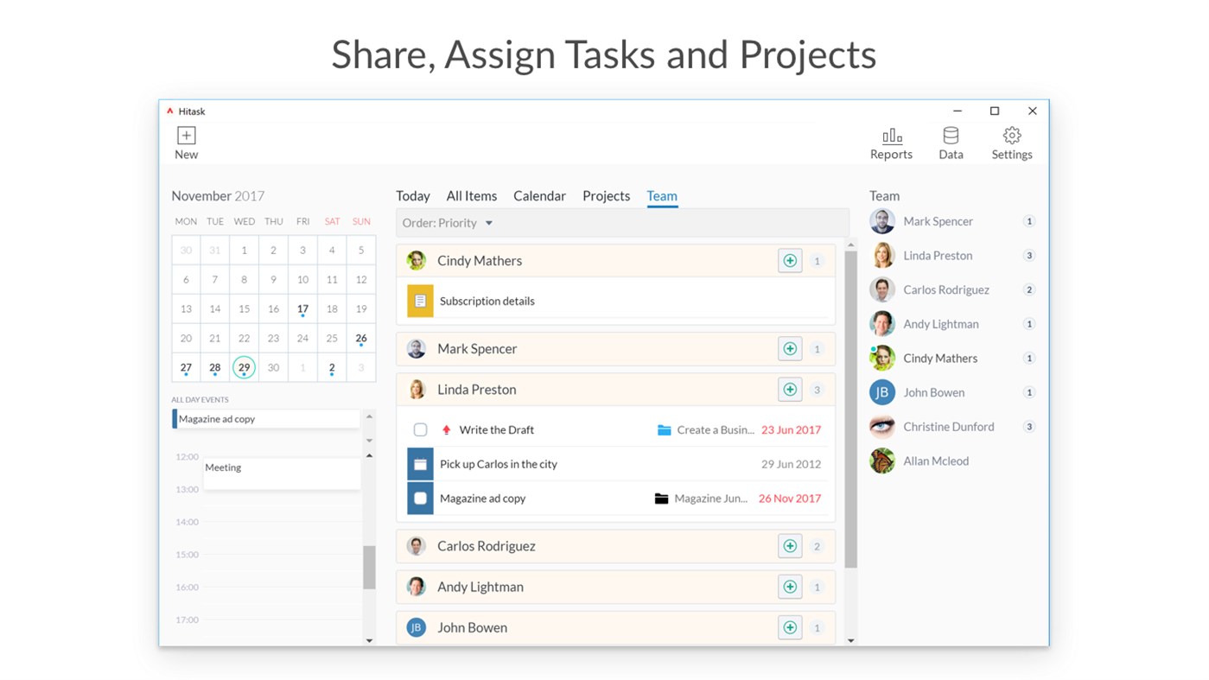Click the New item plus icon
Image resolution: width=1209 pixels, height=680 pixels.
pyautogui.click(x=186, y=135)
